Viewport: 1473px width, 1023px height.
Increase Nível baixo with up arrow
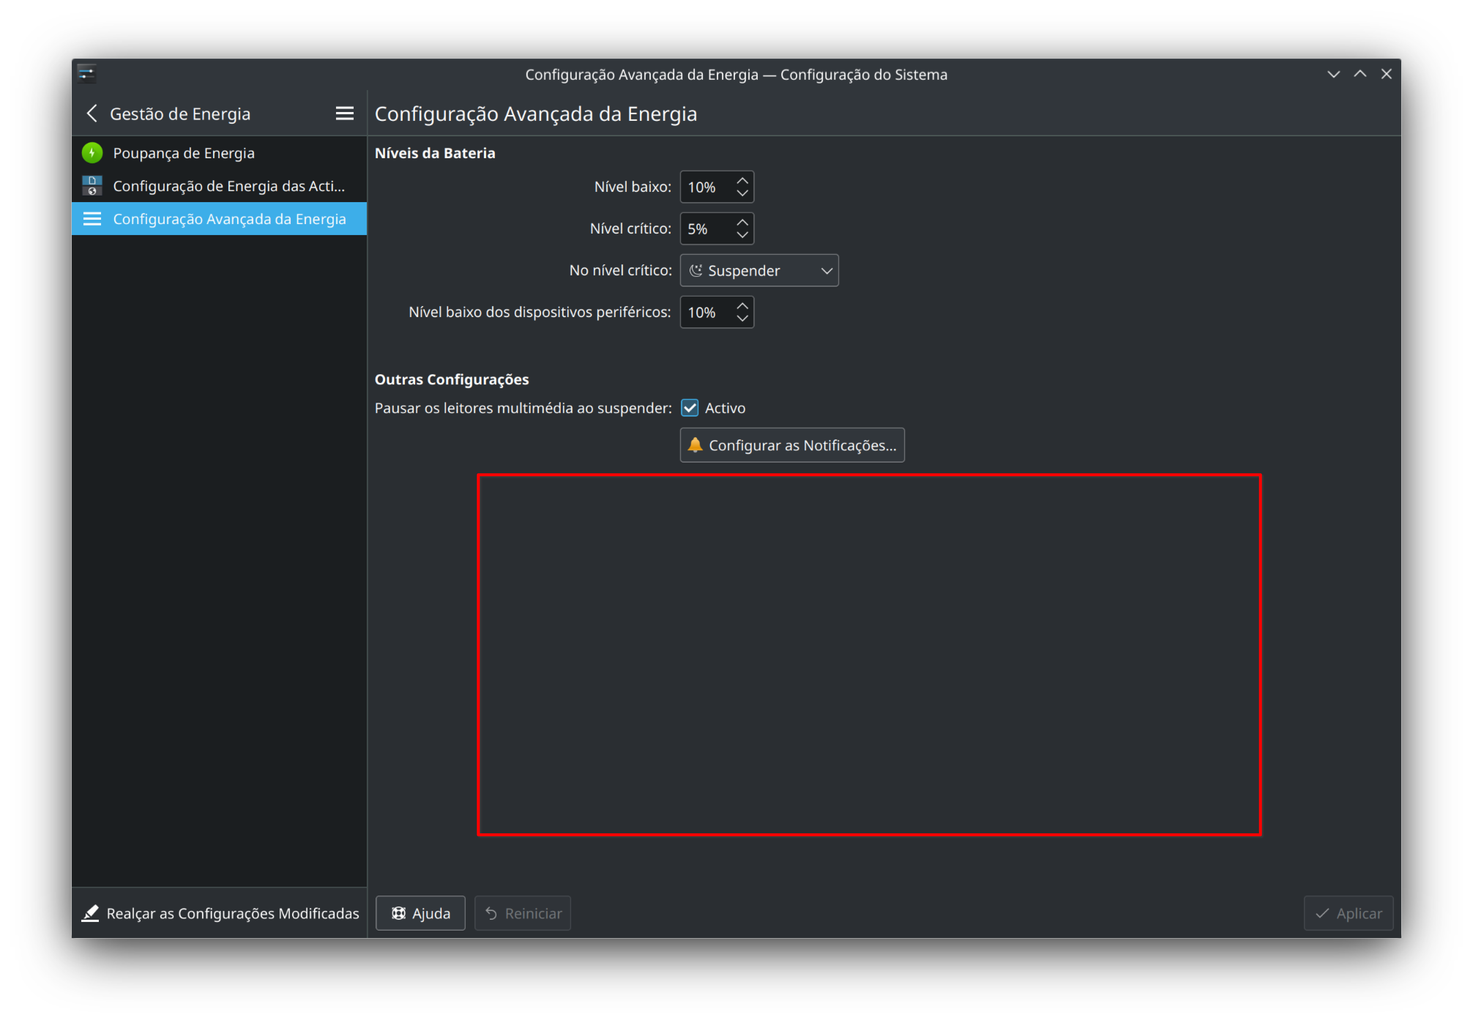click(x=742, y=181)
